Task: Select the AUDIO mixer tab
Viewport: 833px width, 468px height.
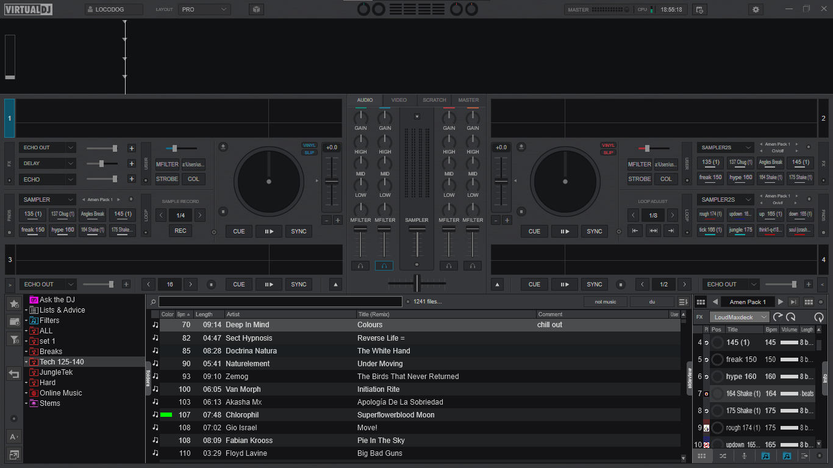Action: click(x=365, y=100)
